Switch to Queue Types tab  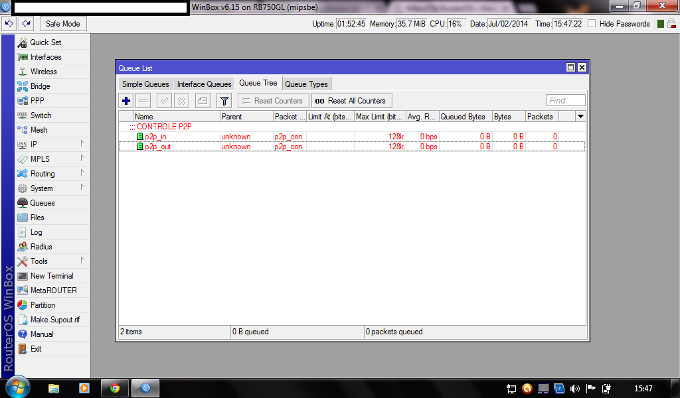(x=306, y=84)
